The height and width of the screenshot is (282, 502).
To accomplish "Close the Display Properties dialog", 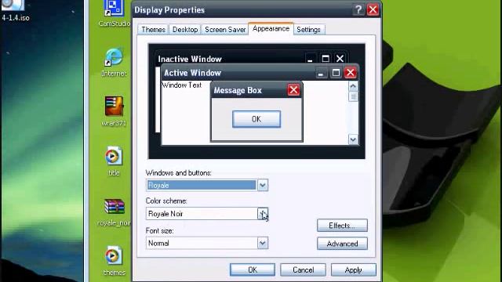I will tap(373, 10).
